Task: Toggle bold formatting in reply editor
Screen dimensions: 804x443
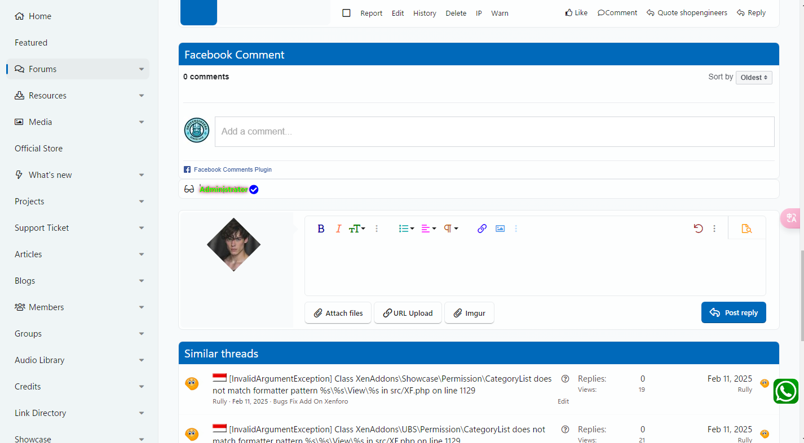Action: (x=321, y=229)
